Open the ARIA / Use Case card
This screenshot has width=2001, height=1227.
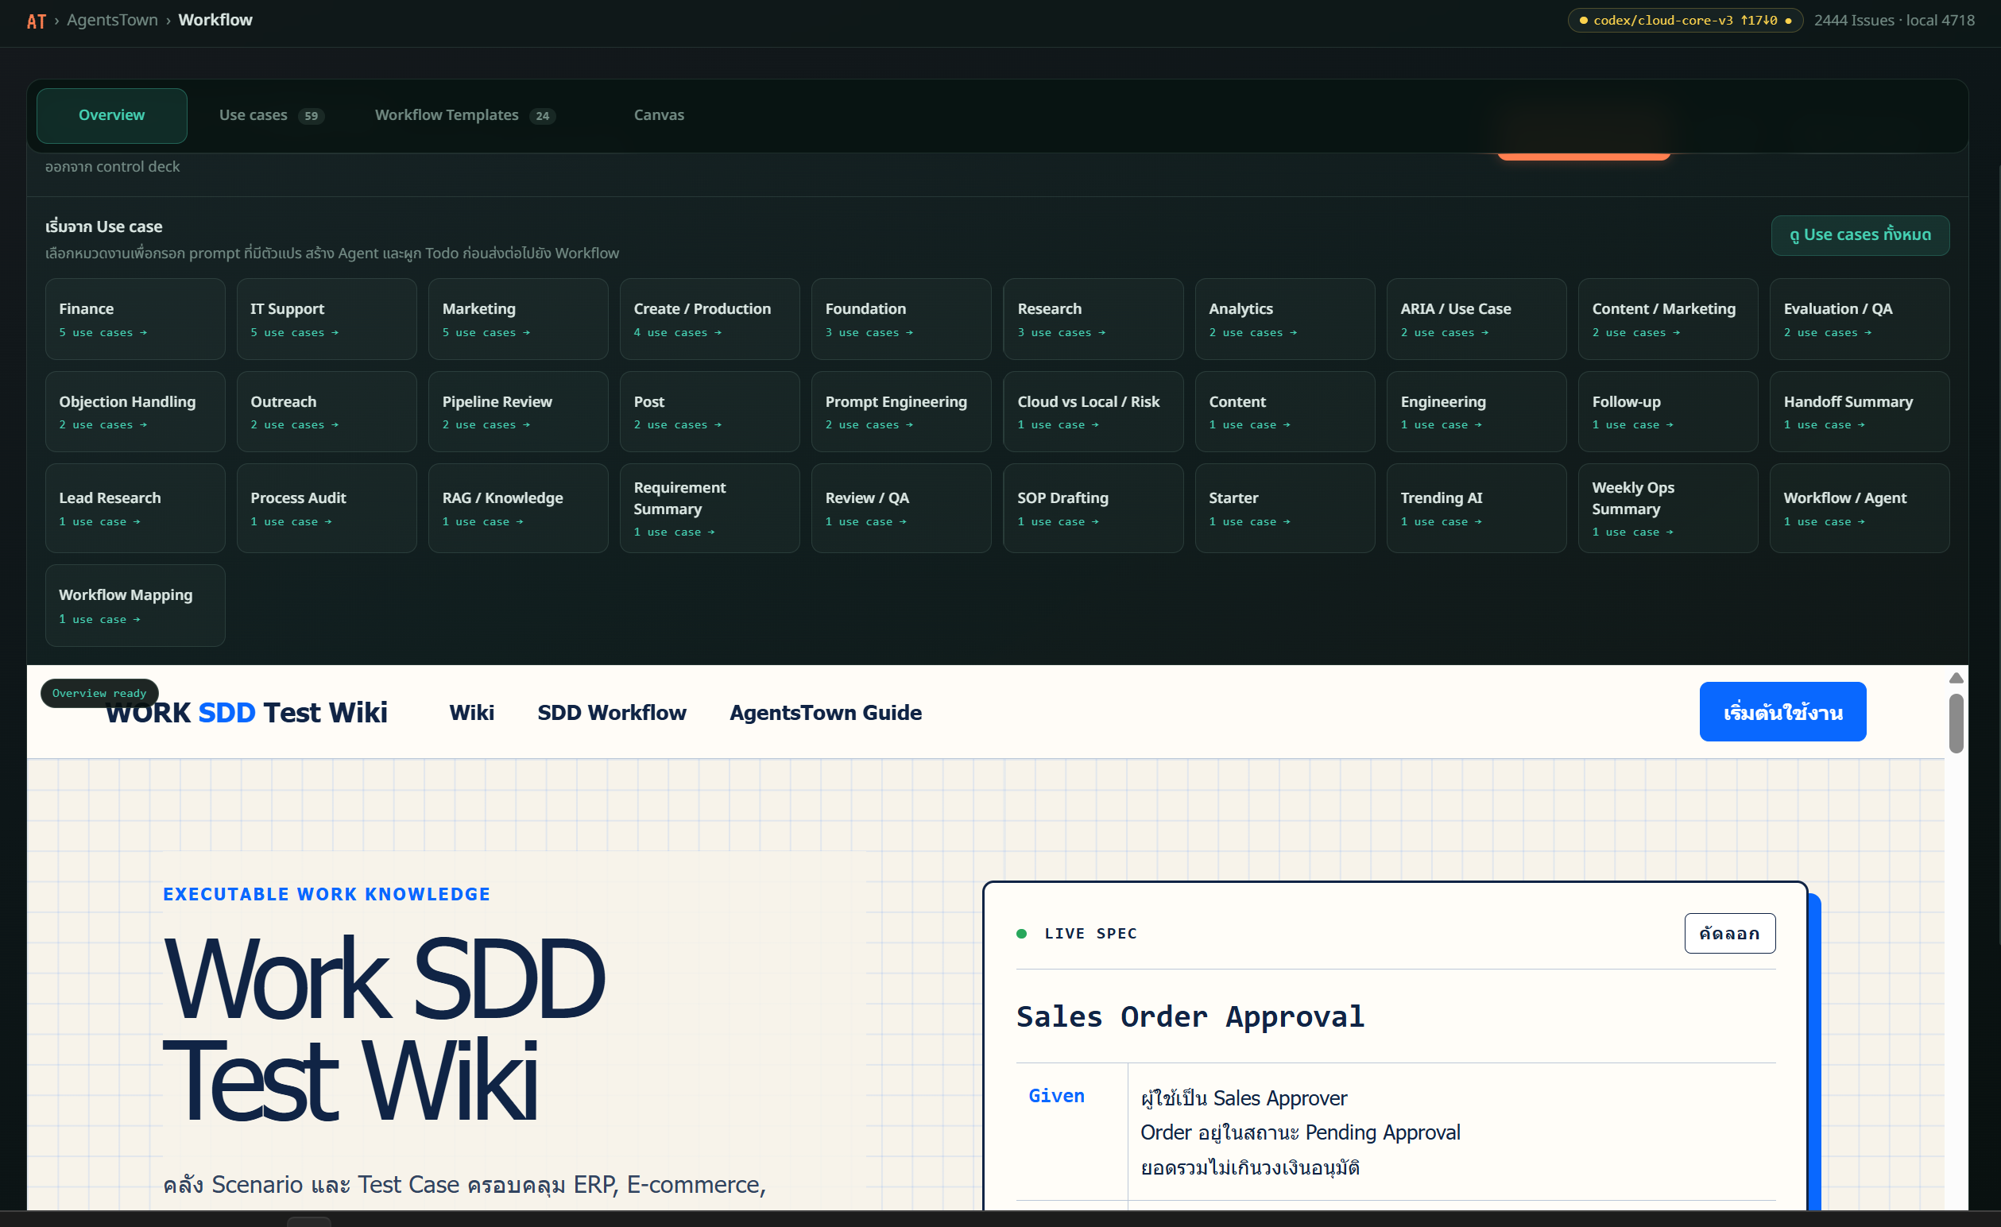click(x=1477, y=319)
